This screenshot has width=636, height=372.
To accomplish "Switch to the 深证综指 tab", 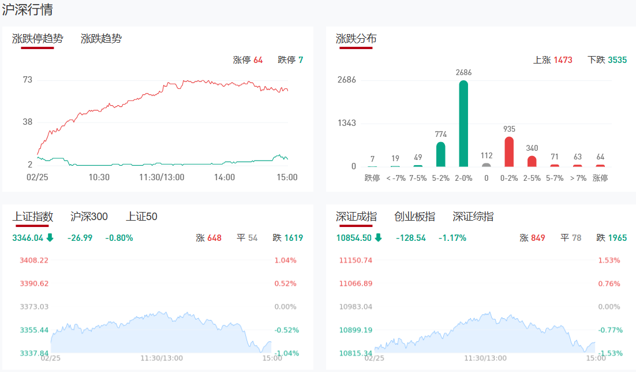I will click(x=473, y=217).
